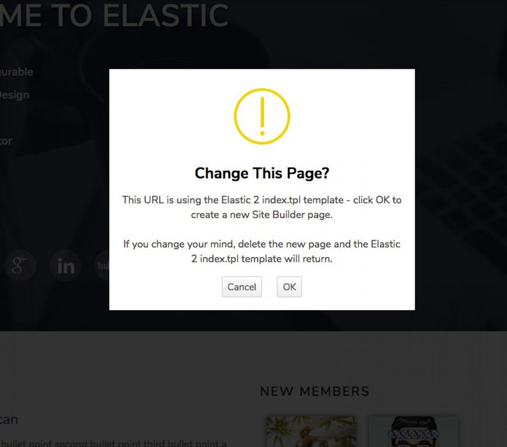Select the 'NEW MEMBERS' section heading
This screenshot has height=447, width=507.
[314, 392]
